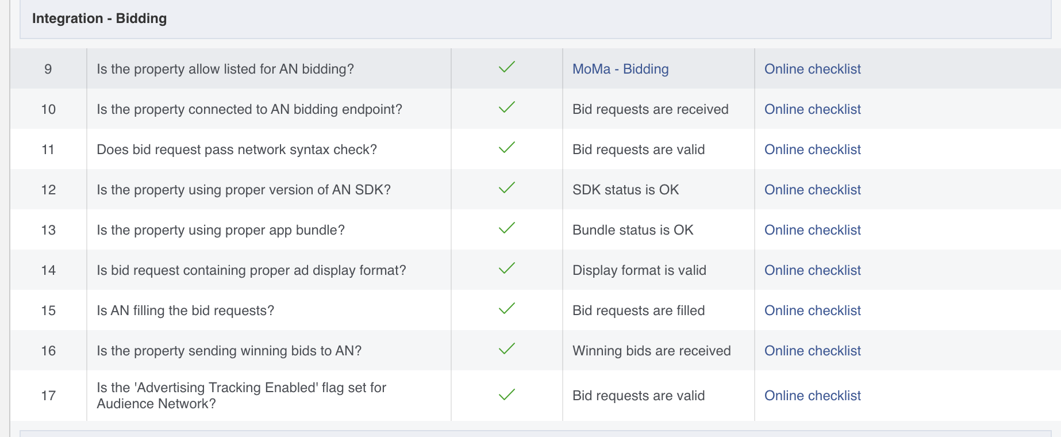The height and width of the screenshot is (437, 1061).
Task: Open Online checklist link in row 9
Action: click(812, 69)
